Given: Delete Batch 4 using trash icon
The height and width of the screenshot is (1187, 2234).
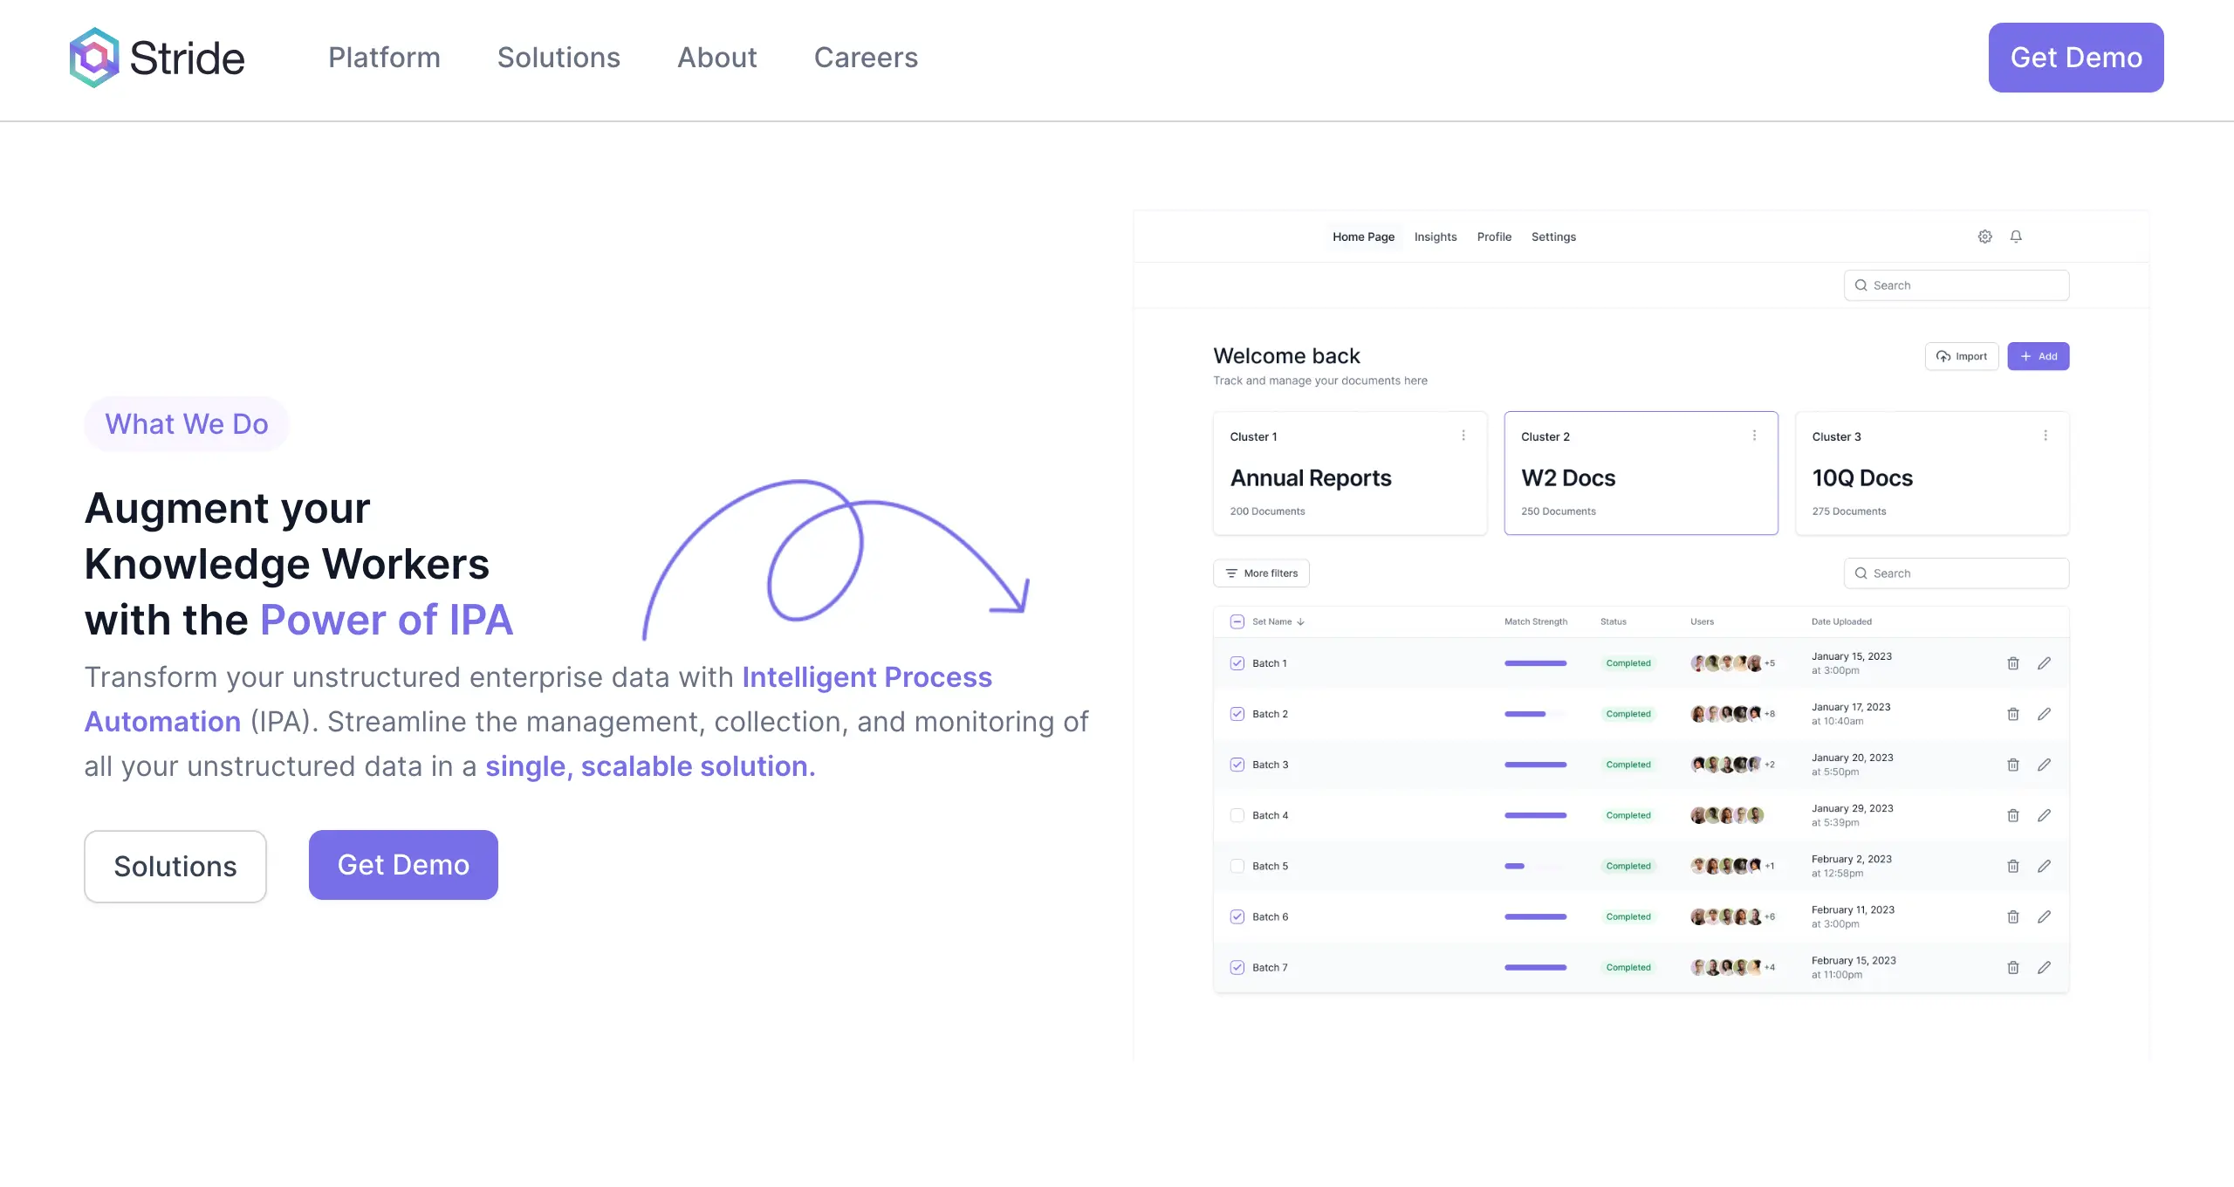Looking at the screenshot, I should tap(2013, 815).
